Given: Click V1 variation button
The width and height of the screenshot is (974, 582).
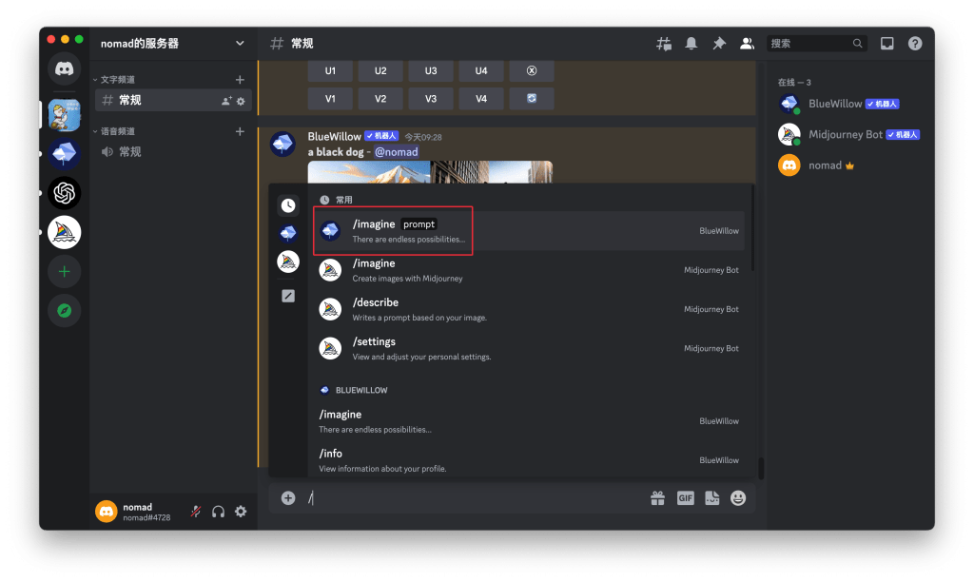Looking at the screenshot, I should (330, 99).
